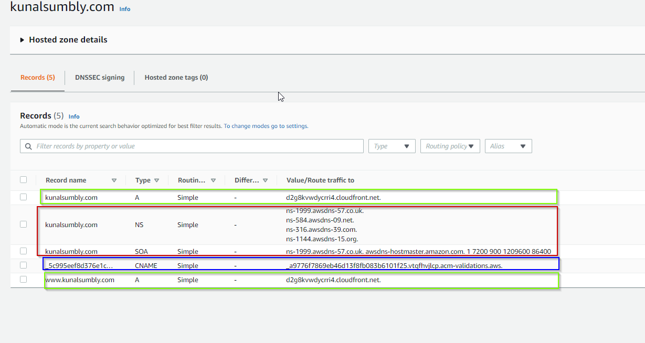
Task: Click the Routing policy column sort arrow
Action: click(213, 180)
